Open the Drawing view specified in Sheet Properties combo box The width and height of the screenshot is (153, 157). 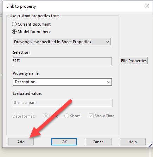[x=62, y=42]
